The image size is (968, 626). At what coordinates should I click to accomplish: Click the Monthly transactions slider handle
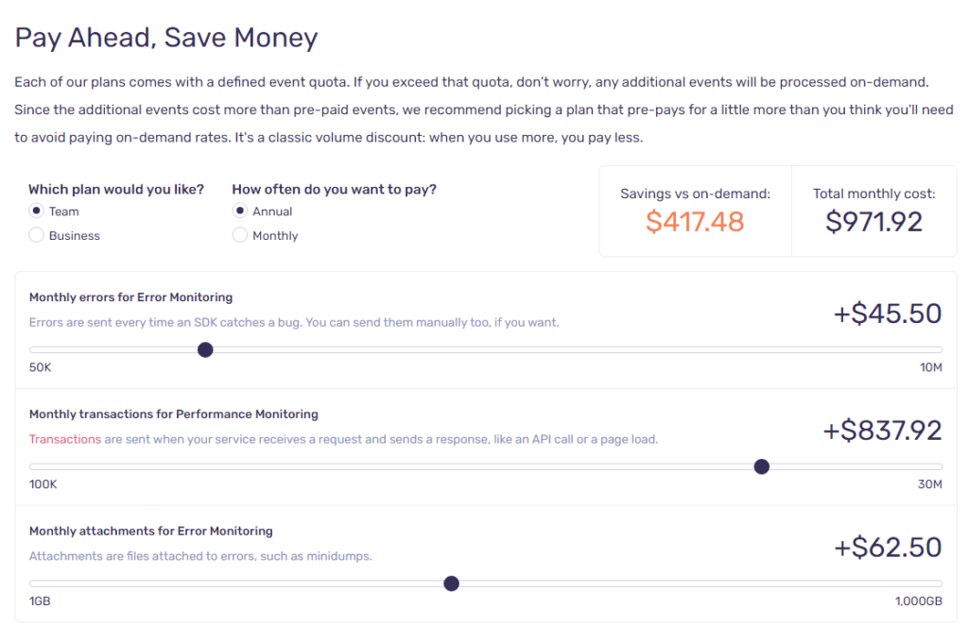point(762,466)
